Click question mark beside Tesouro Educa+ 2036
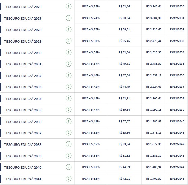This screenshot has width=188, height=185. coord(69,121)
